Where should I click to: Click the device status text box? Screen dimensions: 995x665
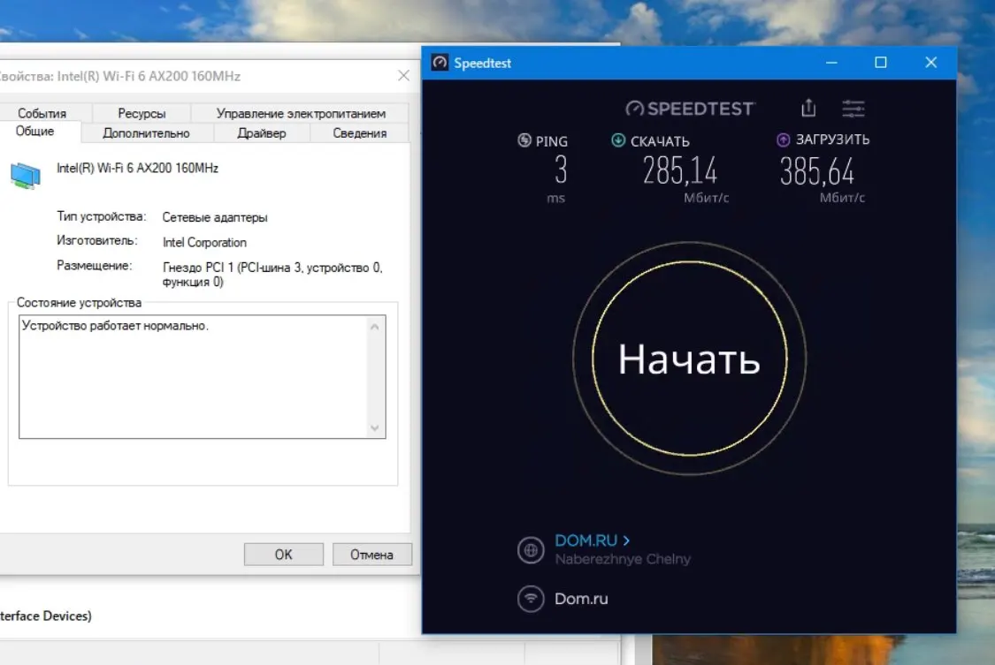(202, 377)
